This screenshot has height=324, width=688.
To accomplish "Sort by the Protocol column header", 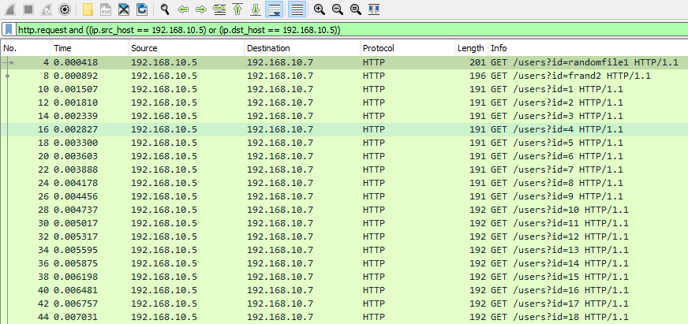I will point(406,48).
